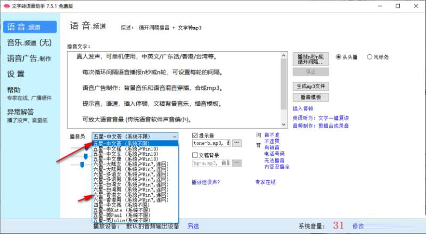Choose 六星-香港男 voice option

tap(135, 200)
